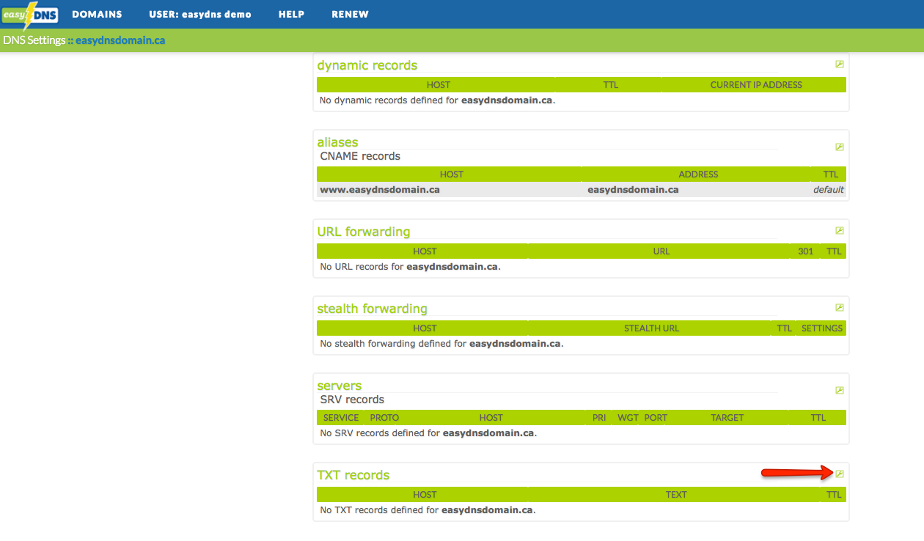This screenshot has width=924, height=541.
Task: Click the DNS Settings label
Action: pyautogui.click(x=34, y=40)
